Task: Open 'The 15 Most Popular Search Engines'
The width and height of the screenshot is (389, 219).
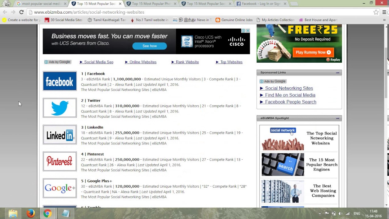Action: click(322, 165)
